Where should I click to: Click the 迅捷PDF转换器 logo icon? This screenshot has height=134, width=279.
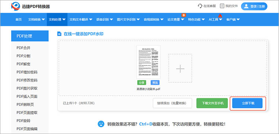click(16, 6)
